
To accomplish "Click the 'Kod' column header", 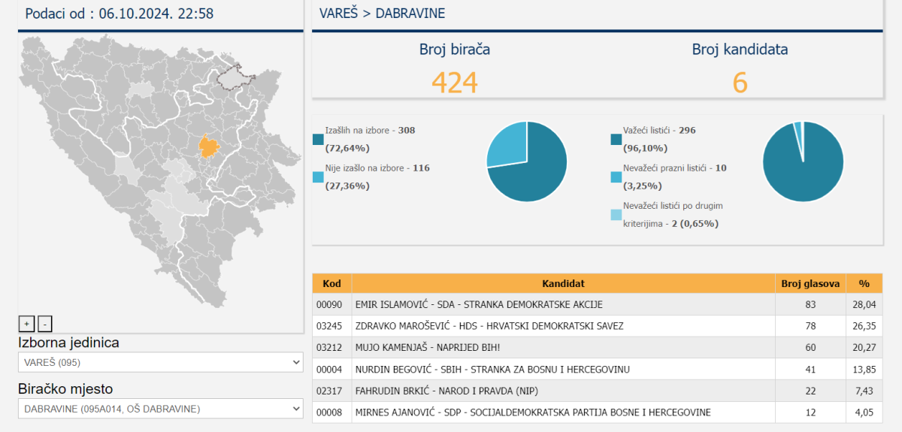I will pyautogui.click(x=331, y=283).
